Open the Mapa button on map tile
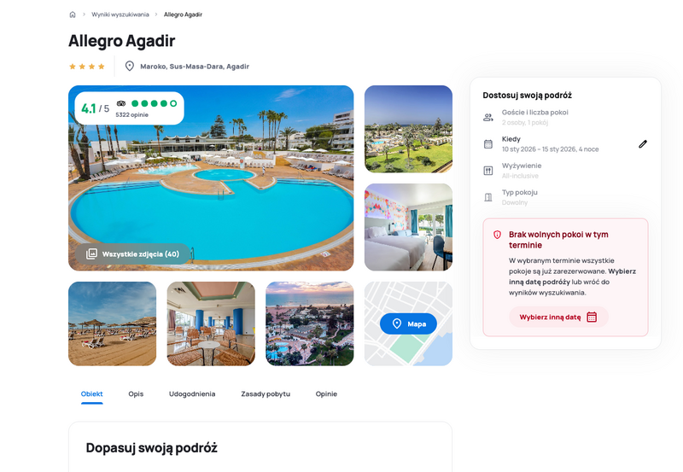 tap(408, 323)
